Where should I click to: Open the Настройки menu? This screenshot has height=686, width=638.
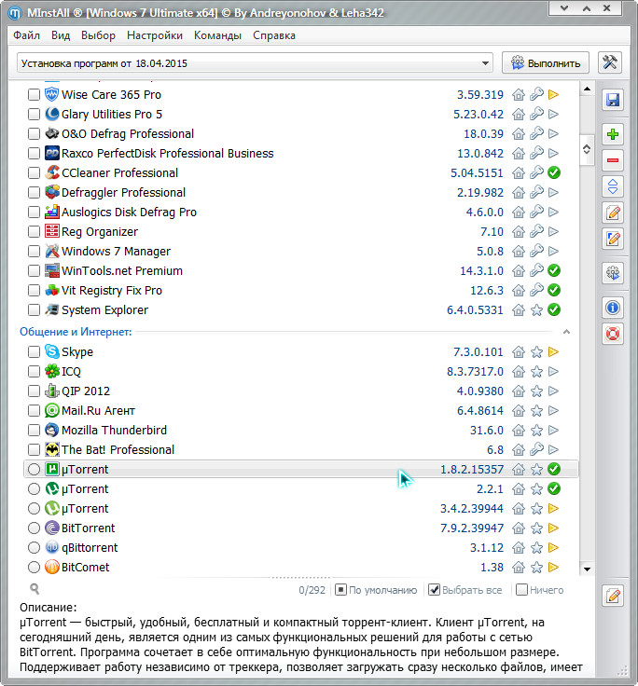[x=155, y=35]
